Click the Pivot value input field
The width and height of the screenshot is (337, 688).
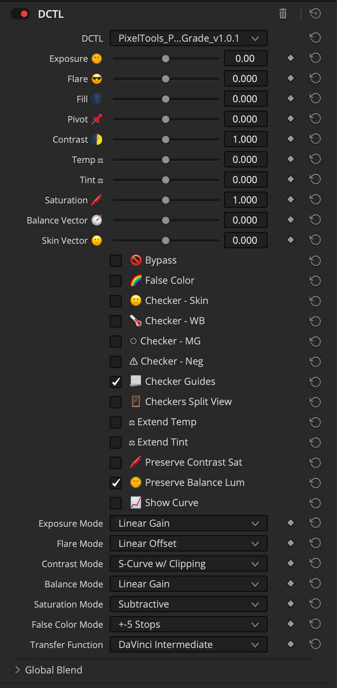point(245,119)
